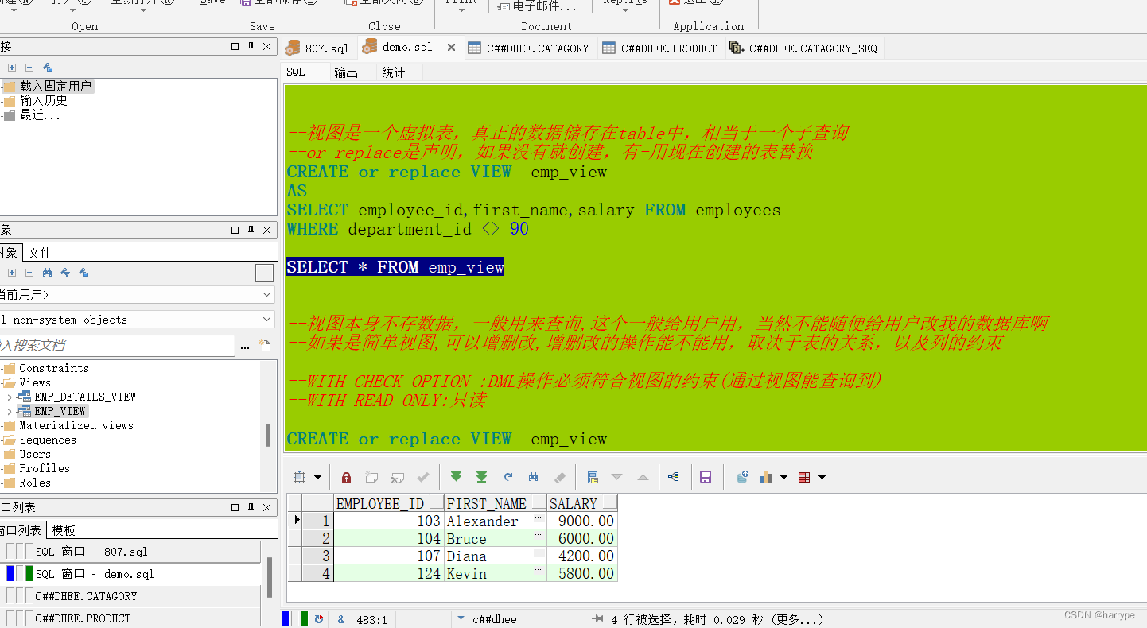
Task: Click the lock (edit data) icon in results toolbar
Action: pos(346,477)
